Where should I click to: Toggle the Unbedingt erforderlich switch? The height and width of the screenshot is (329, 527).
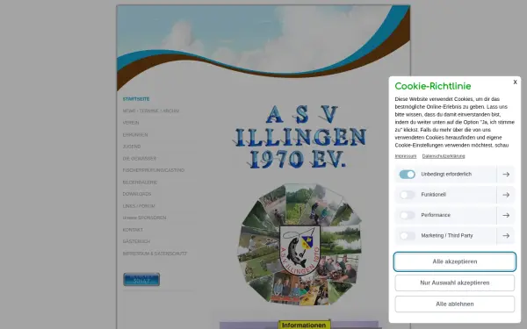point(407,175)
